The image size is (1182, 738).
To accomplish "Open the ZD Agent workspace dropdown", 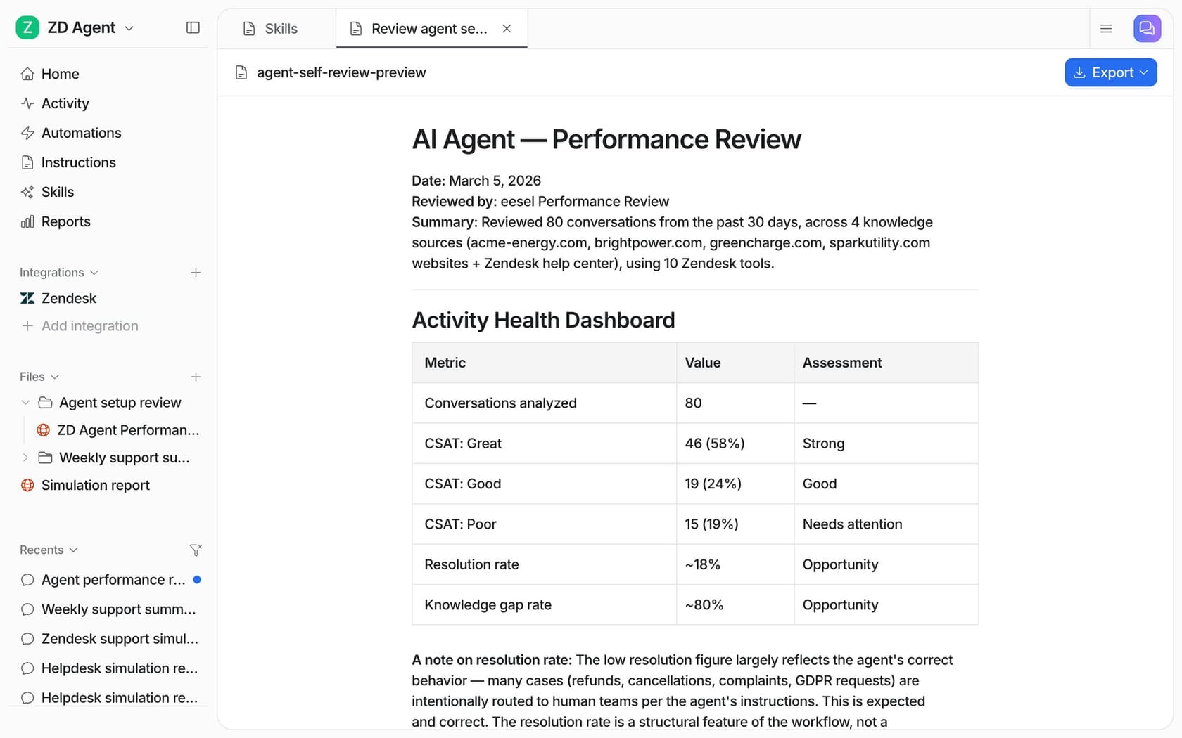I will [x=89, y=27].
